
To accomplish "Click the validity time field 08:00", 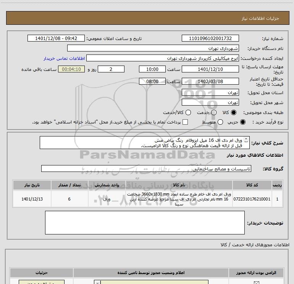I will click(152, 81).
